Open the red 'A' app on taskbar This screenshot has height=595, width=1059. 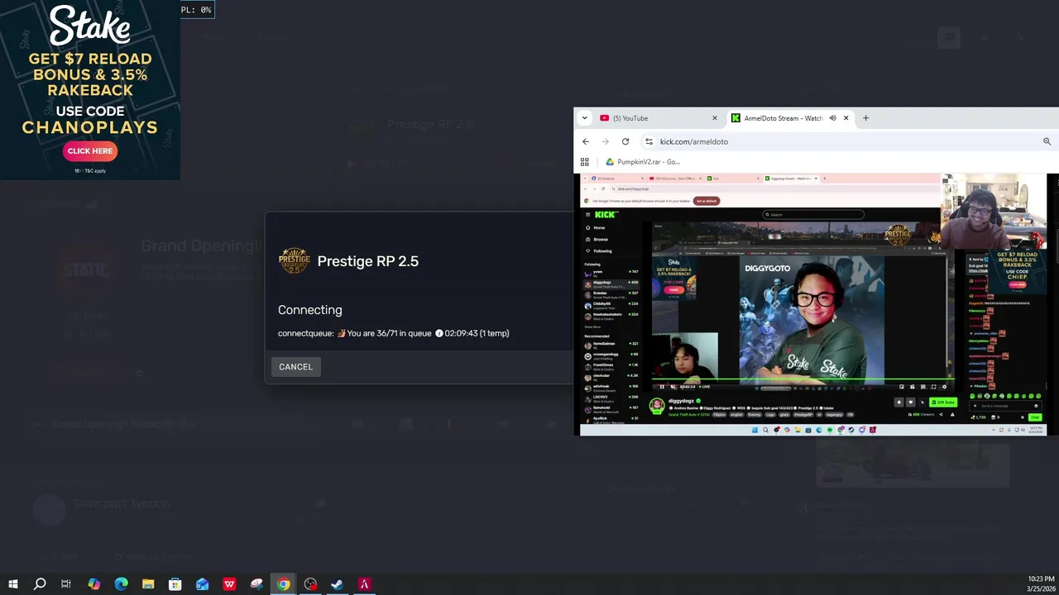(364, 584)
